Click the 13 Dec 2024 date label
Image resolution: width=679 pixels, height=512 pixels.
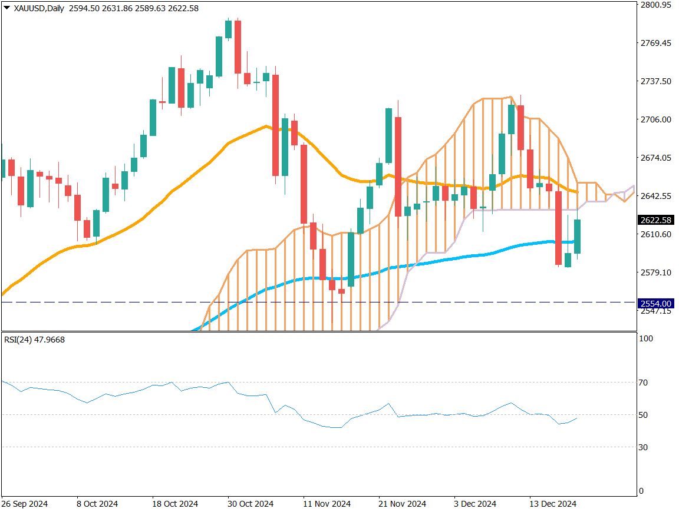(552, 504)
